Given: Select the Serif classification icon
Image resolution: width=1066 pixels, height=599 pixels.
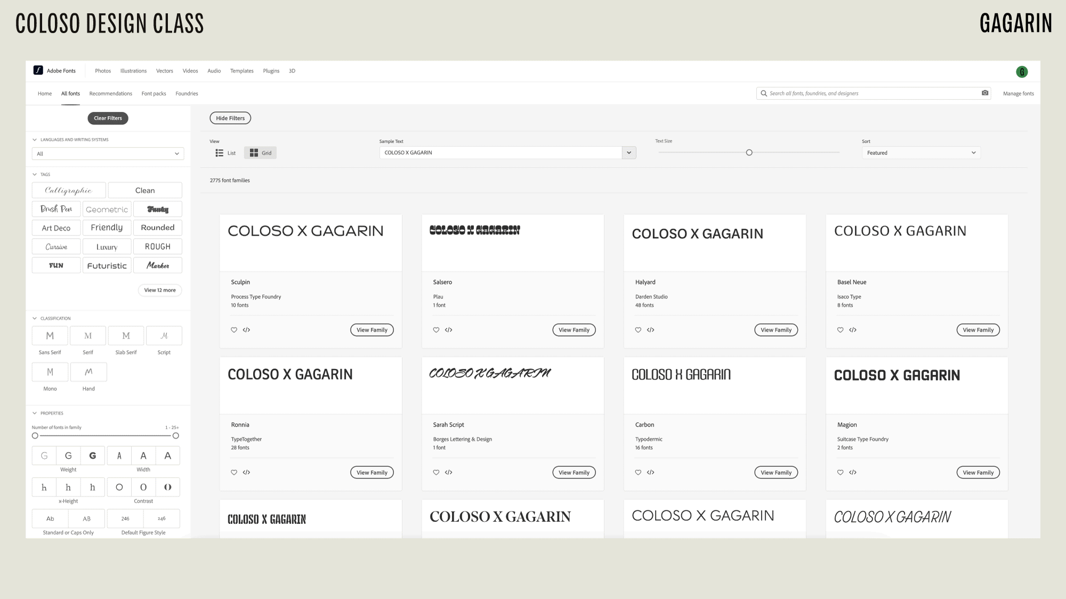Looking at the screenshot, I should [88, 336].
